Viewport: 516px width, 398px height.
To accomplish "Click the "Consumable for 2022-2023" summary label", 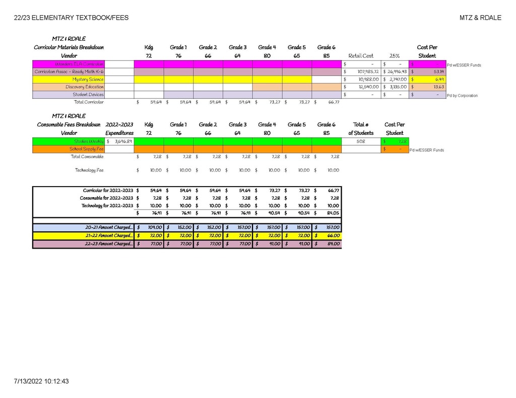I will coord(106,198).
